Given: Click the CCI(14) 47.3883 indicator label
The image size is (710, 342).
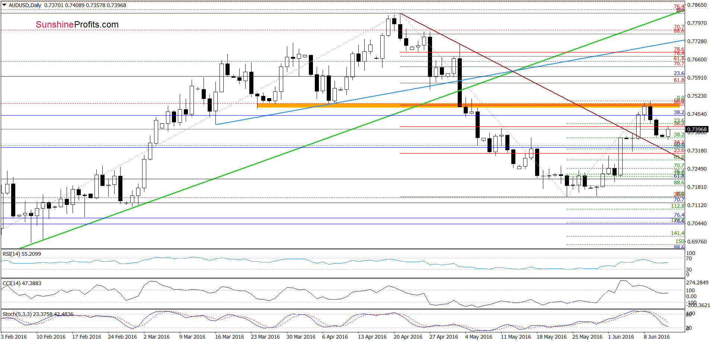Looking at the screenshot, I should click(x=22, y=283).
